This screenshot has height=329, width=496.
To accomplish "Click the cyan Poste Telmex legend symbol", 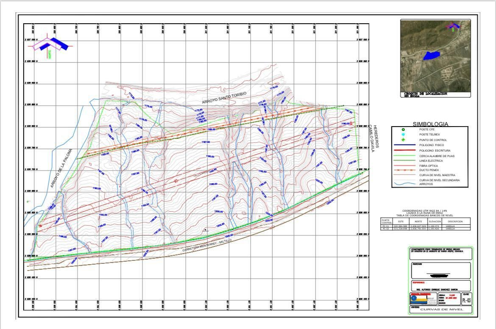I will click(x=404, y=135).
